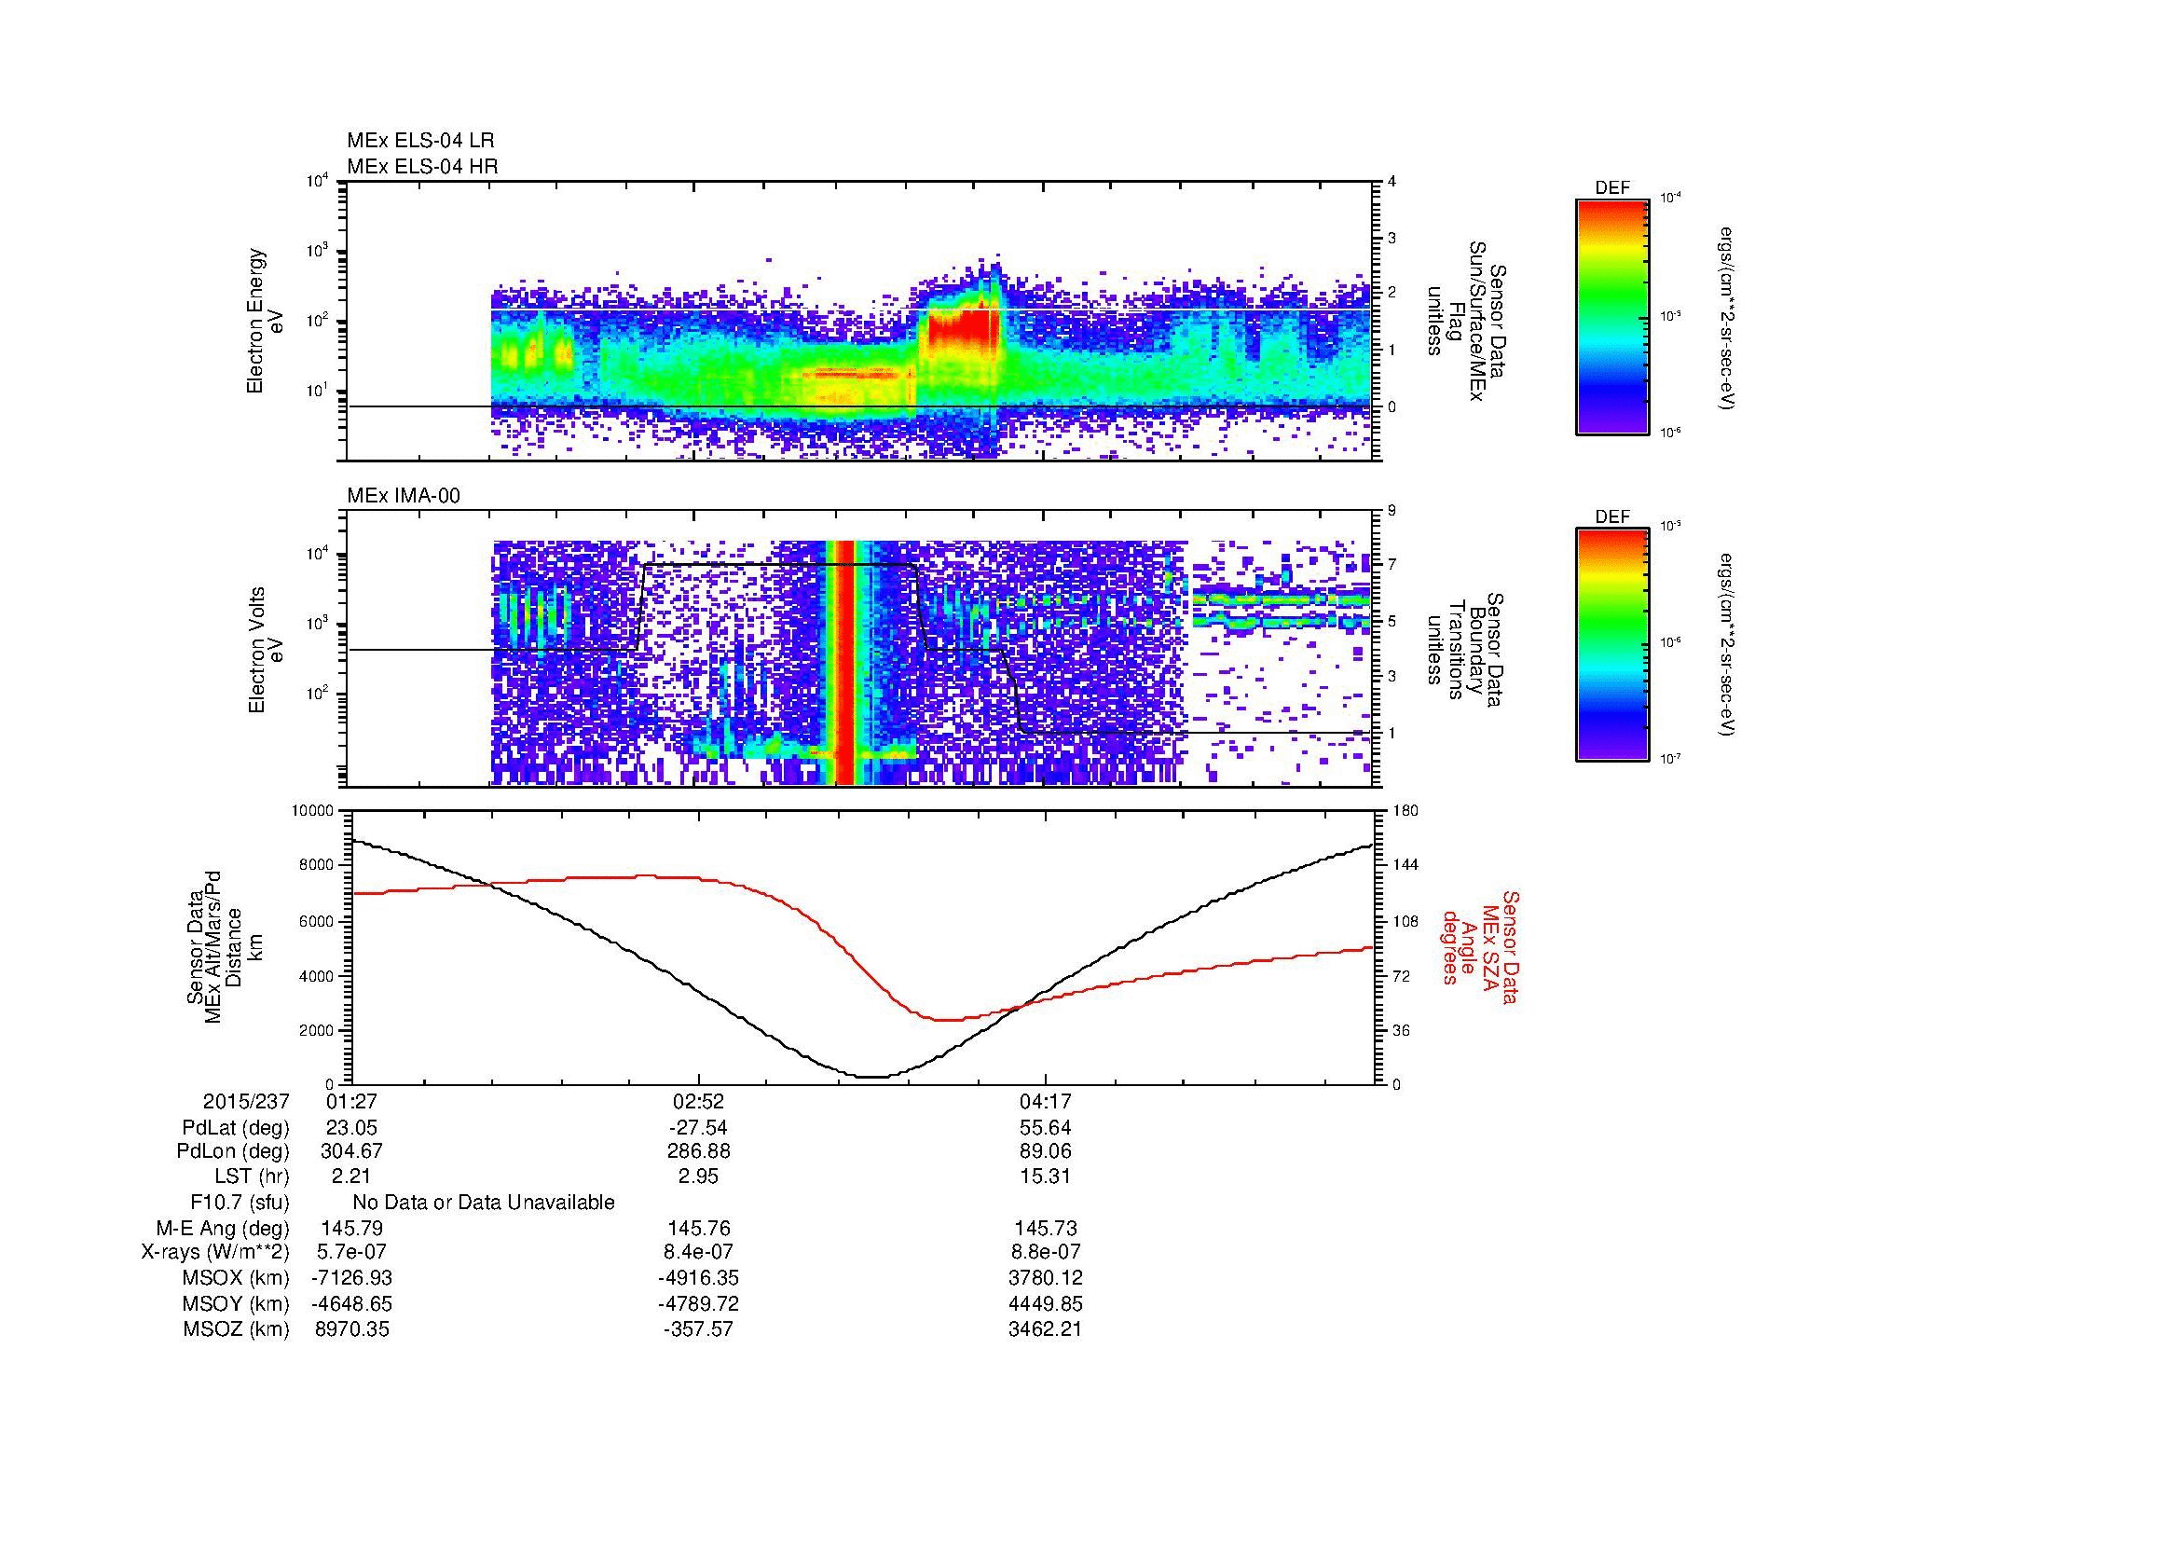The height and width of the screenshot is (1541, 2180).
Task: Click MSOY value '-4648.65'
Action: (351, 1304)
